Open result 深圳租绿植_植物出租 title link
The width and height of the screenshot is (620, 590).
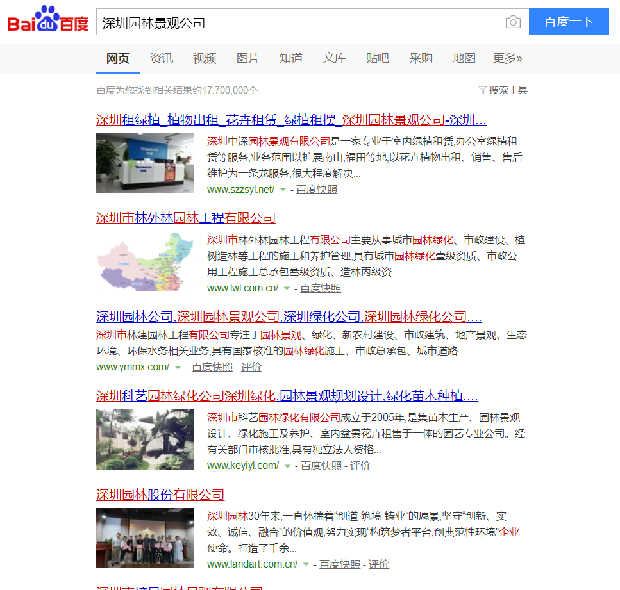(x=291, y=120)
